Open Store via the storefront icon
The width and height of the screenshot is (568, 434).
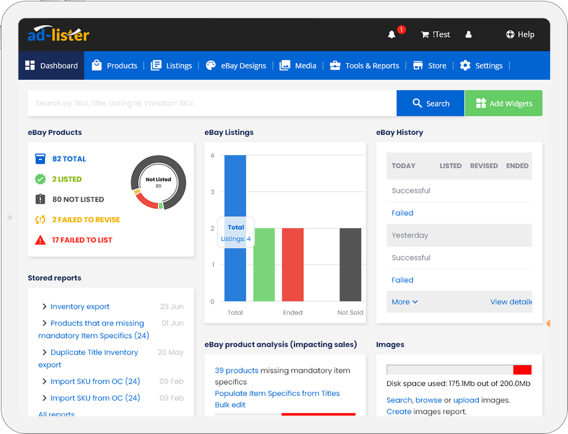(418, 65)
